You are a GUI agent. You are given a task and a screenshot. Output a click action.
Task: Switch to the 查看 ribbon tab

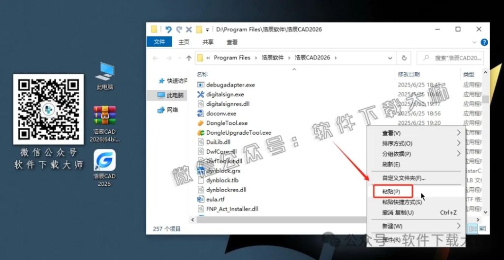point(232,42)
